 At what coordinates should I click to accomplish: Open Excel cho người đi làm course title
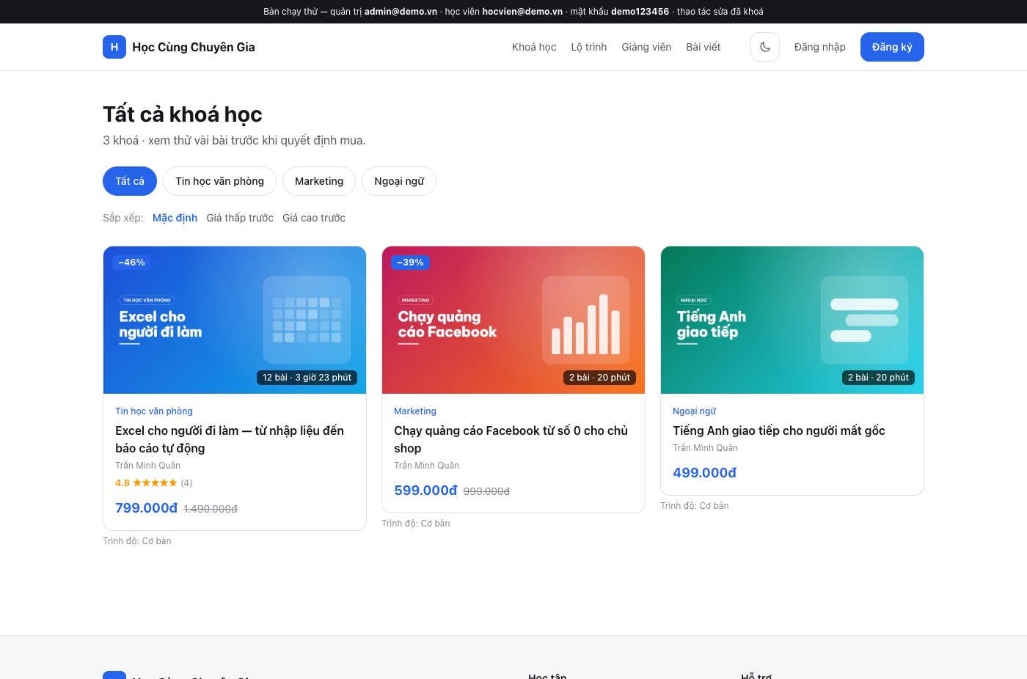[230, 439]
